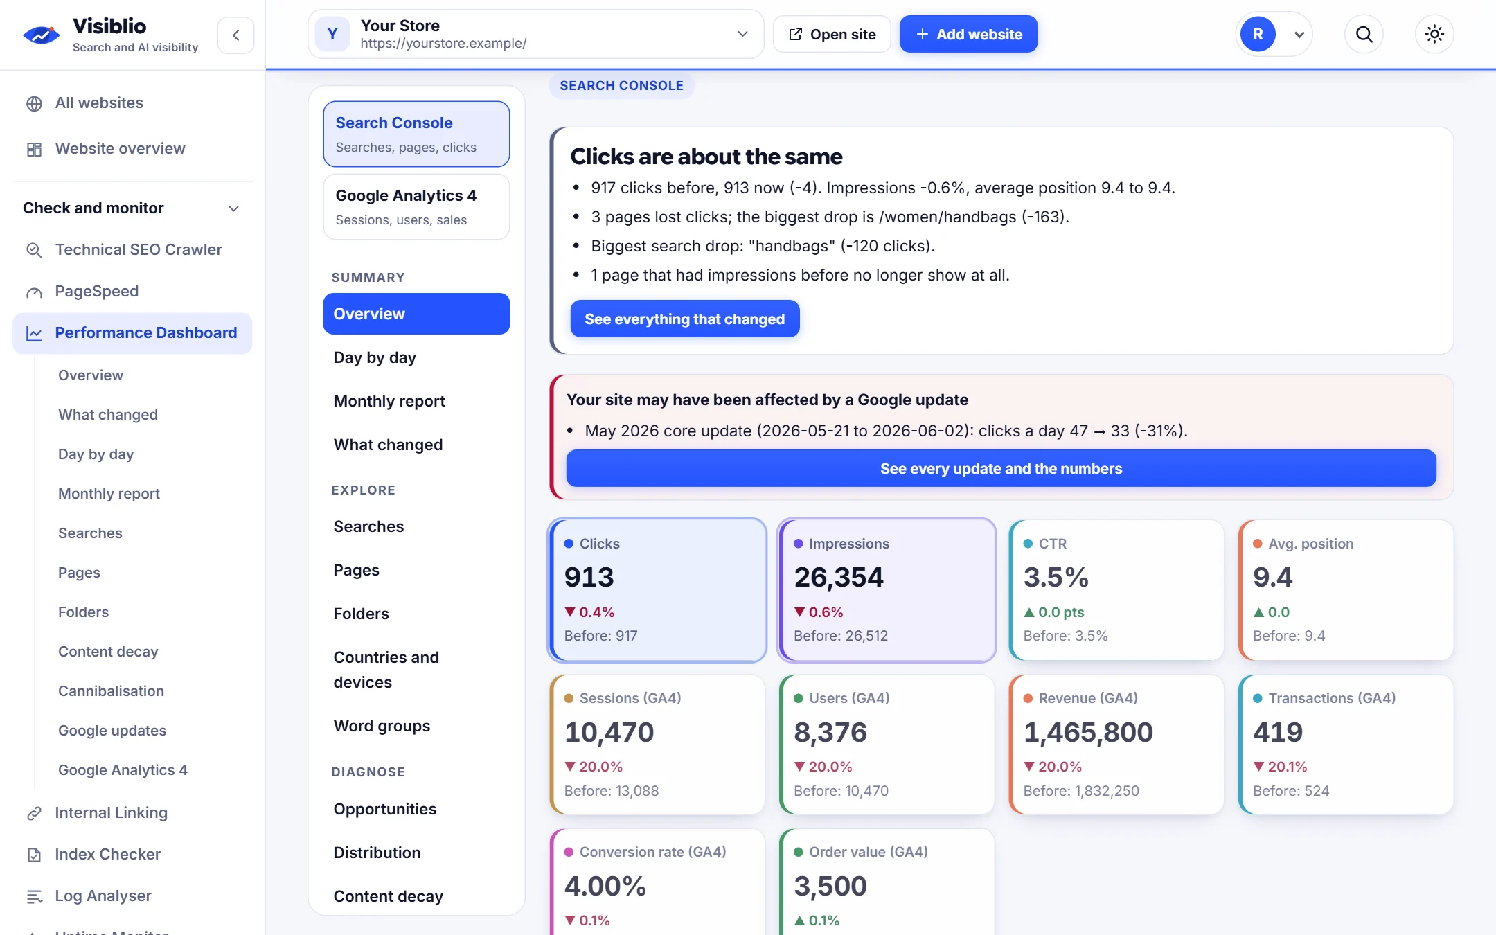The image size is (1496, 935).
Task: Click the R user avatar
Action: coord(1258,34)
